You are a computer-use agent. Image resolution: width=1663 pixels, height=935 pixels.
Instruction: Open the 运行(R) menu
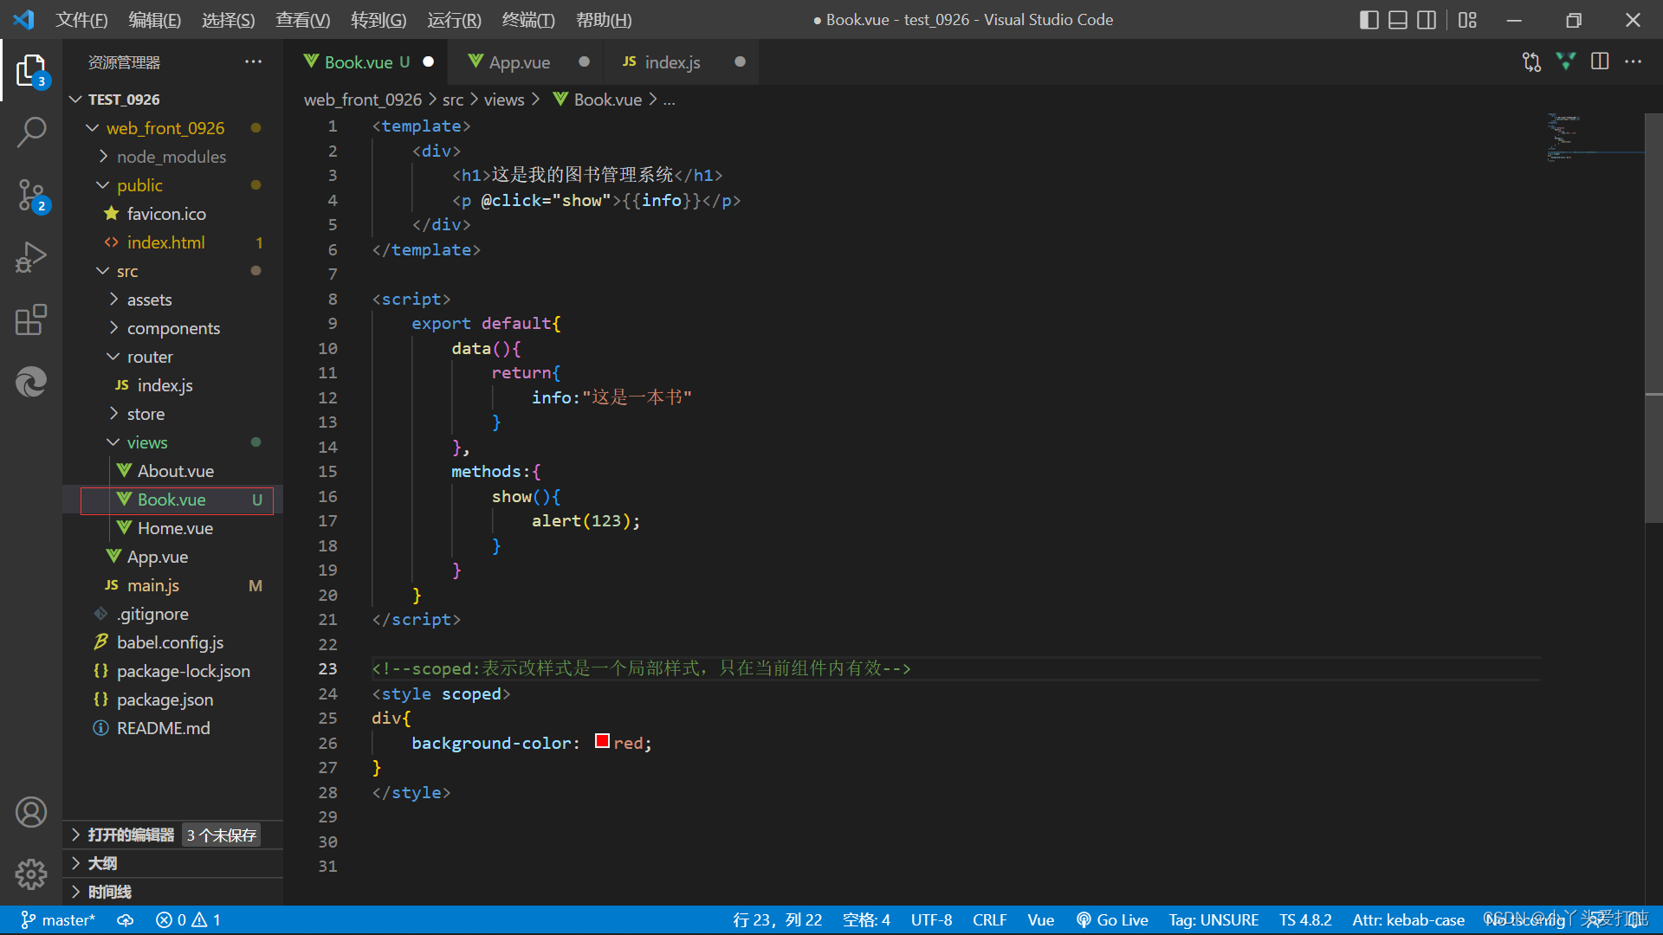point(455,19)
